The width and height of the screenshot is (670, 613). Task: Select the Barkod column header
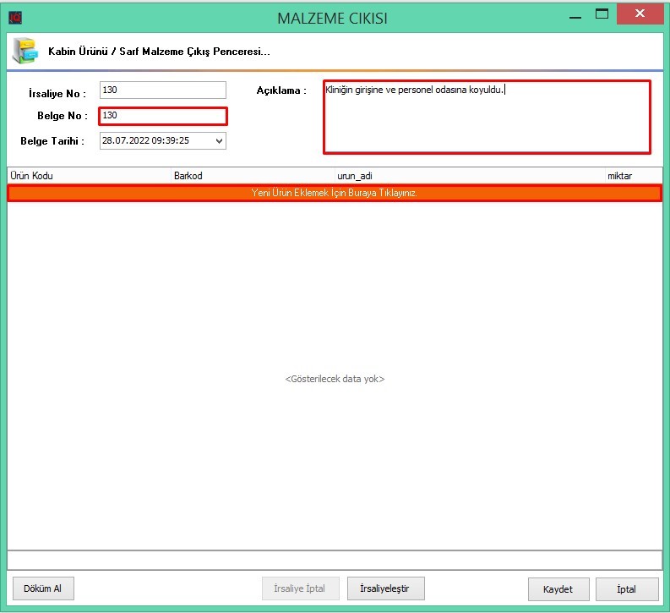pos(188,176)
